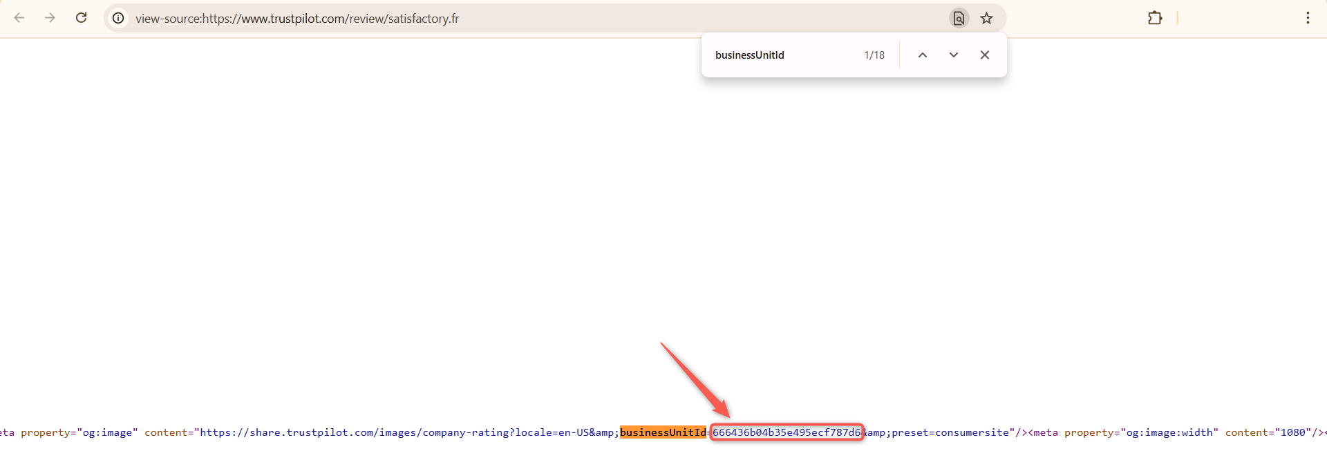View site information icon in address bar
The image size is (1327, 451).
[x=118, y=18]
